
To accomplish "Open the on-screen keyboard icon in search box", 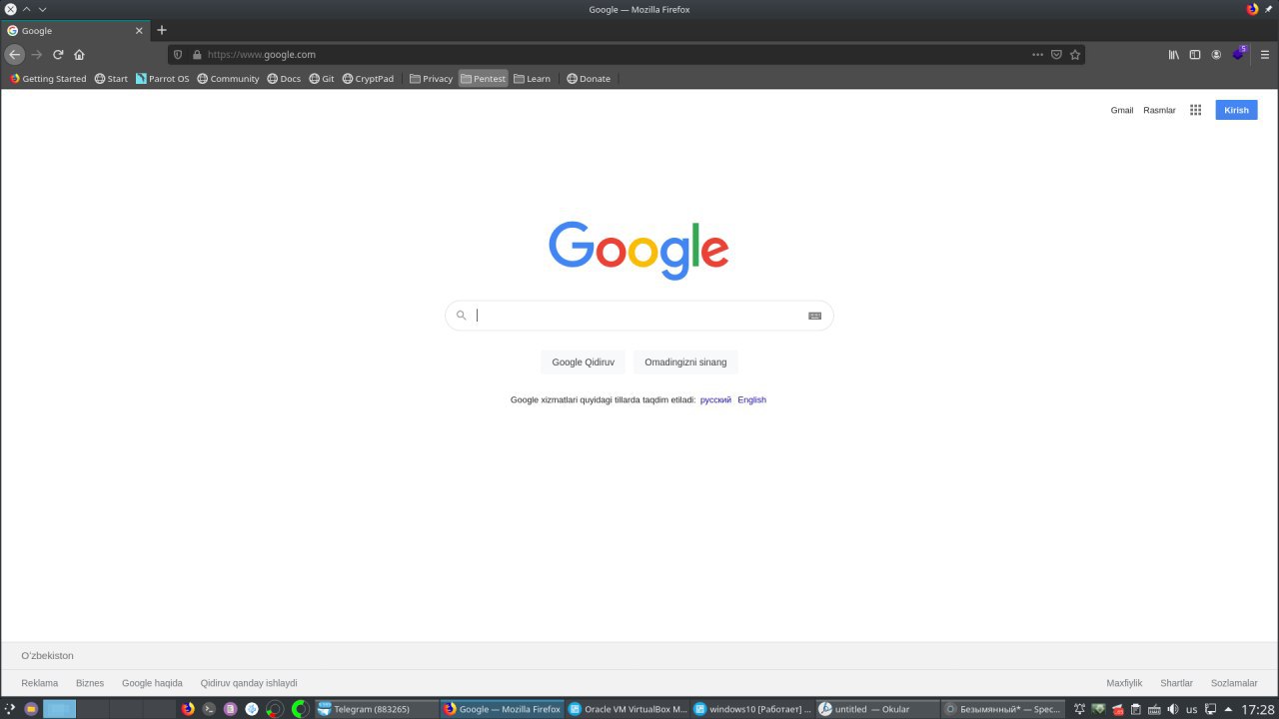I will (x=814, y=316).
